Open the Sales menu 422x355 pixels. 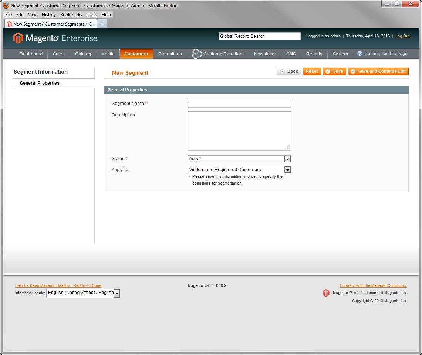coord(59,54)
